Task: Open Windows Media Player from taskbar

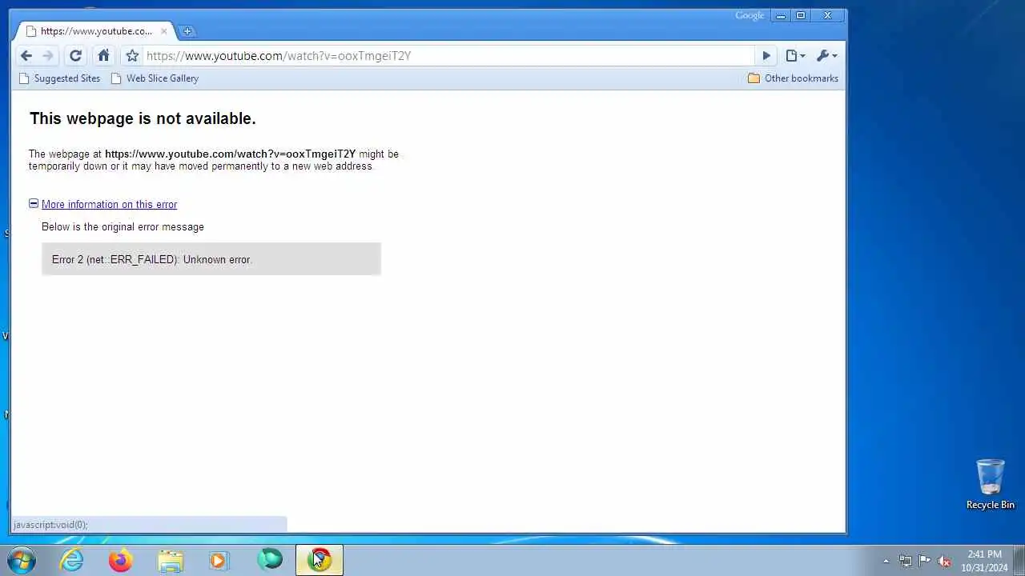Action: (x=219, y=560)
